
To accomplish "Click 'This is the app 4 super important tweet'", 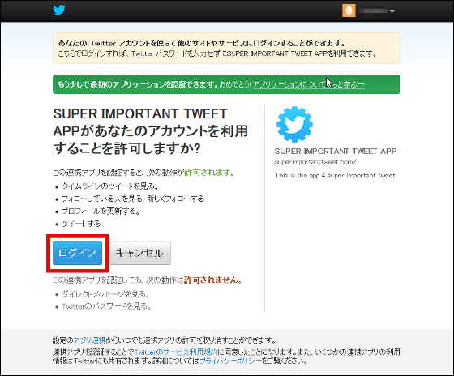I will click(335, 175).
